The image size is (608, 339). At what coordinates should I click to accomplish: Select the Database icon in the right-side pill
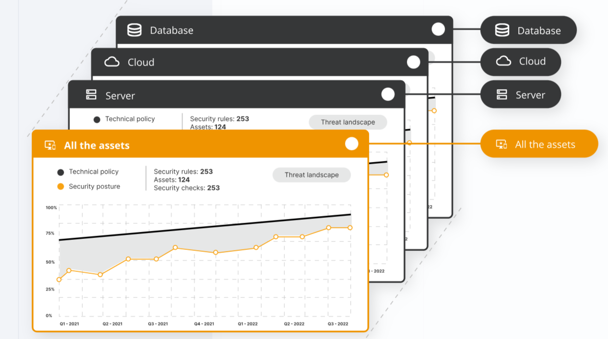click(x=501, y=30)
